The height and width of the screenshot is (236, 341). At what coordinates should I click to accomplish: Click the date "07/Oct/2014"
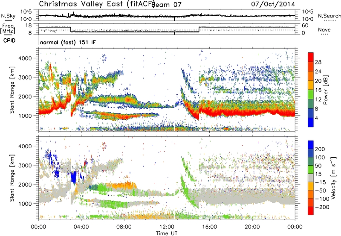tap(273, 4)
